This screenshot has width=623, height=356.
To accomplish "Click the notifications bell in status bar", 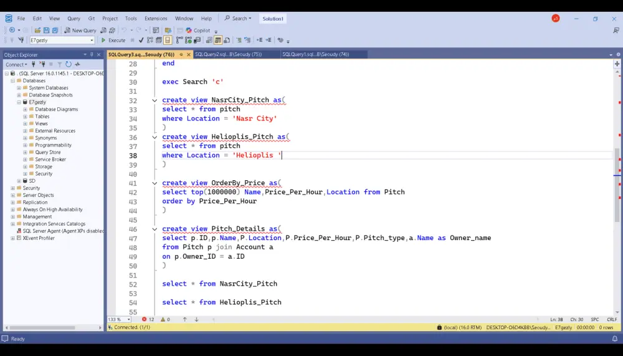I will point(614,339).
